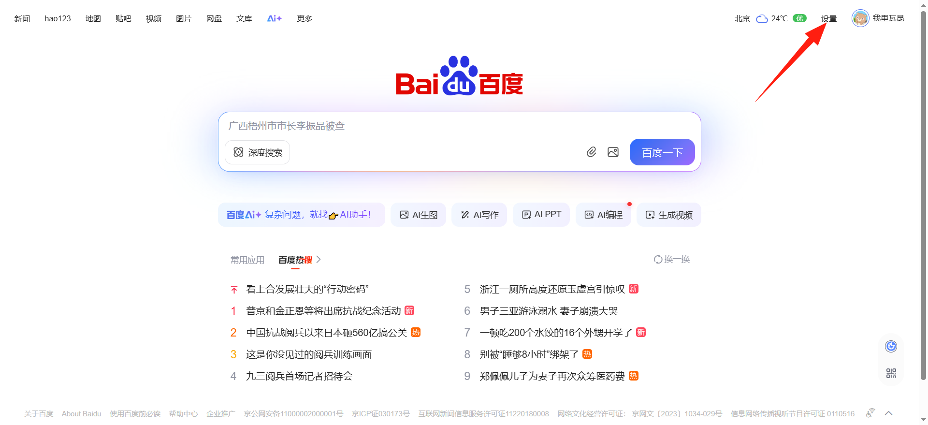Viewport: 928px width, 425px height.
Task: Expand 百度热搜 with the right chevron
Action: pyautogui.click(x=319, y=260)
